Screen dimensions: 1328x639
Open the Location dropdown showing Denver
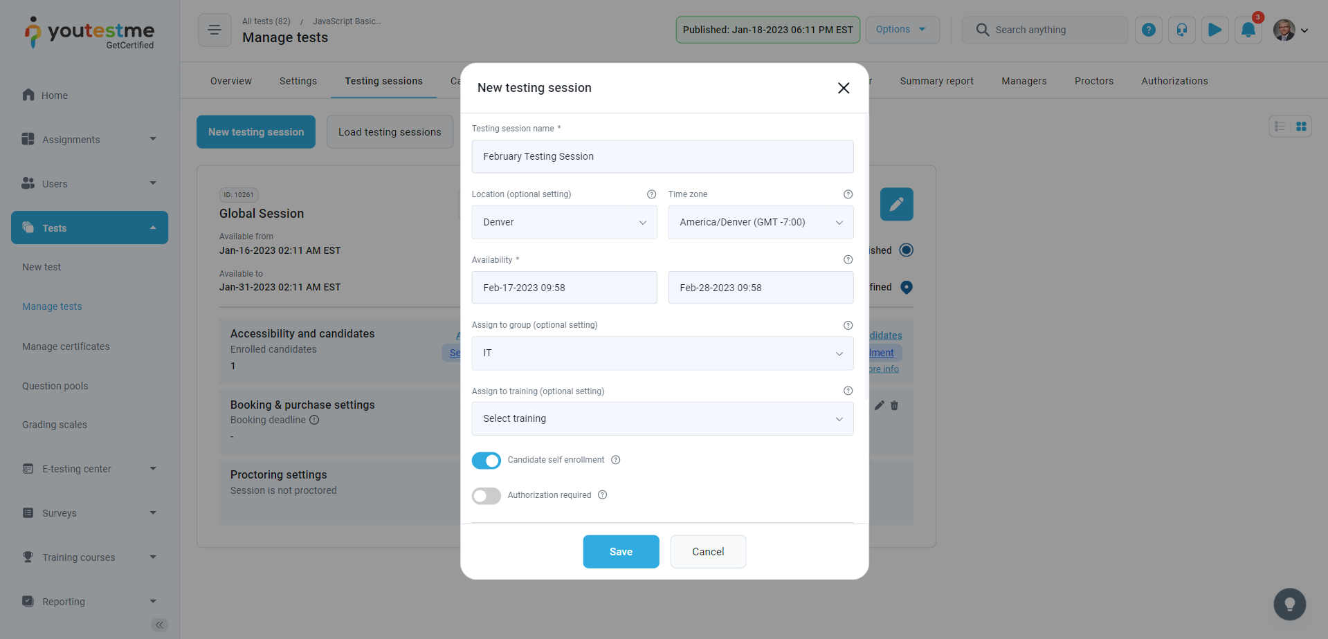564,223
